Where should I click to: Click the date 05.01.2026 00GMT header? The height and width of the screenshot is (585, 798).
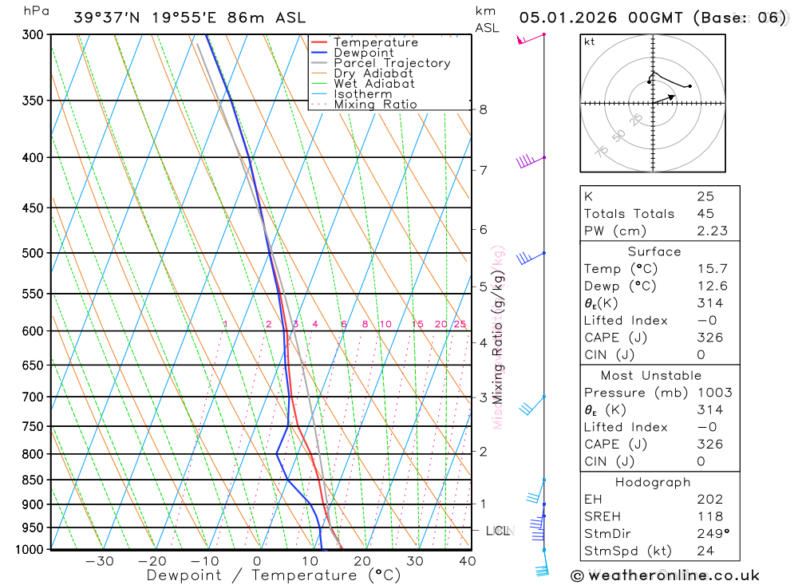[x=601, y=18]
